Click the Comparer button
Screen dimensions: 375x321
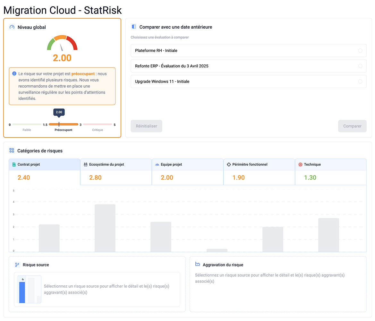click(352, 126)
